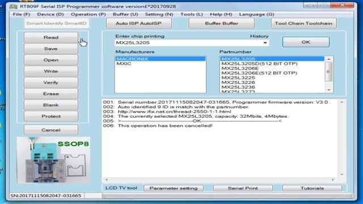Click the Save button
Image resolution: width=363 pixels, height=204 pixels.
pyautogui.click(x=51, y=49)
